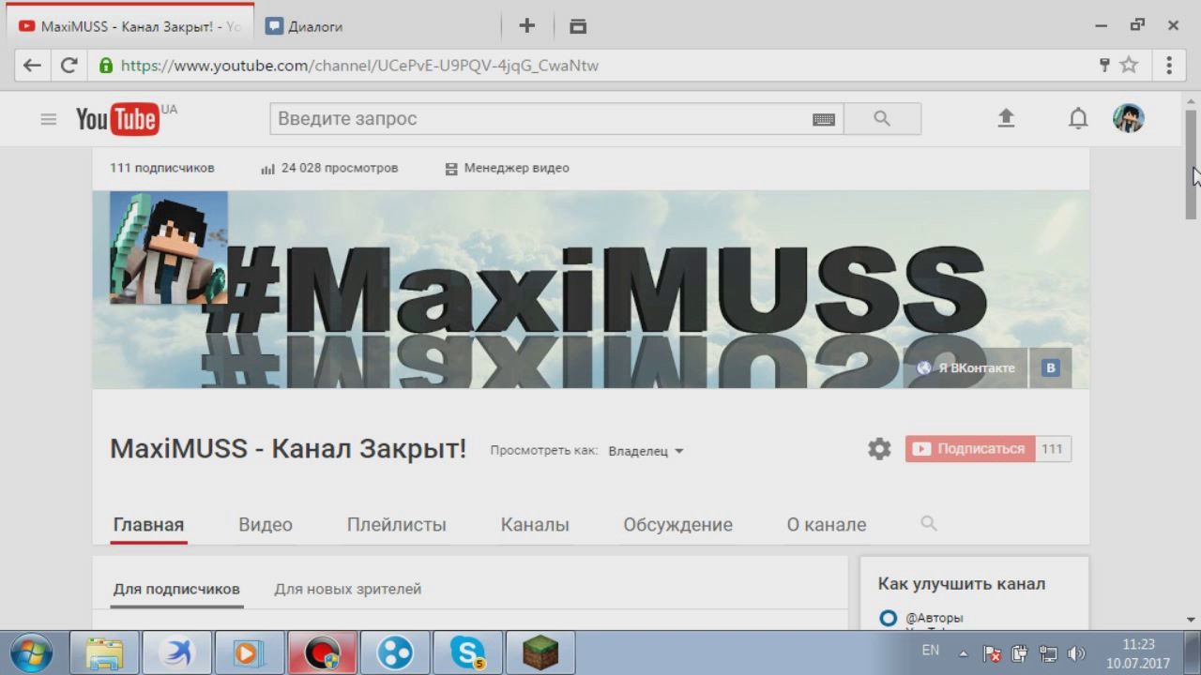Screen dimensions: 1201x675
Task: Reload the page
Action: point(68,66)
